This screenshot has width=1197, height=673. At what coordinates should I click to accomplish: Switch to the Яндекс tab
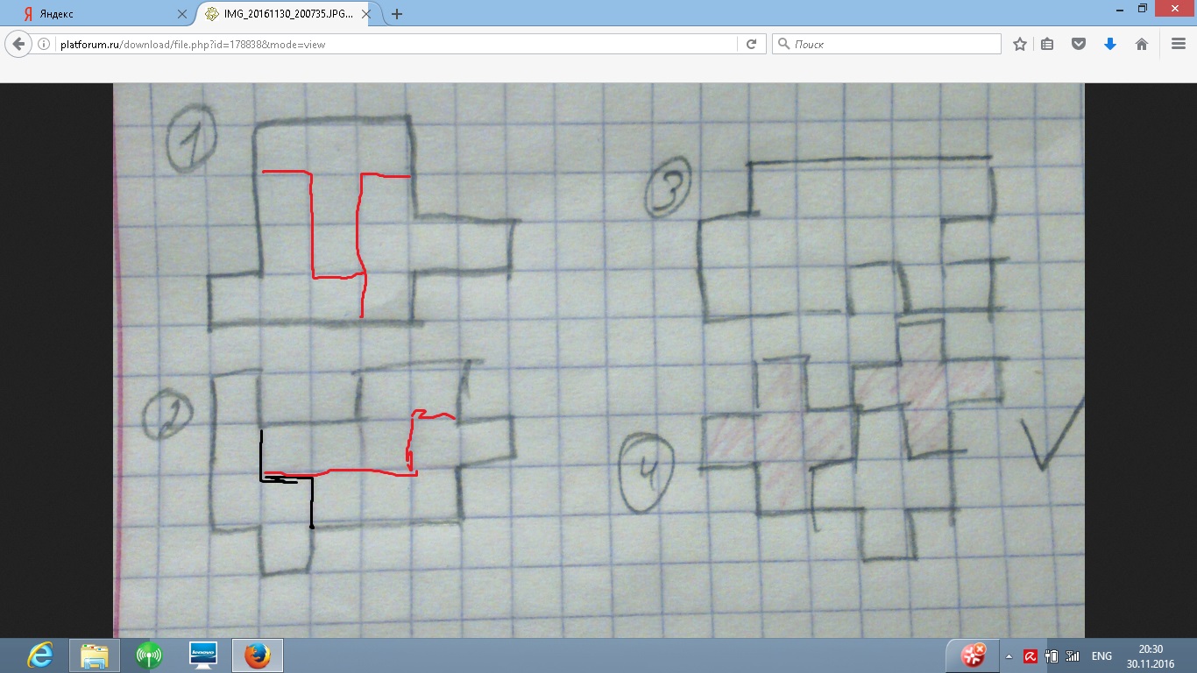96,14
